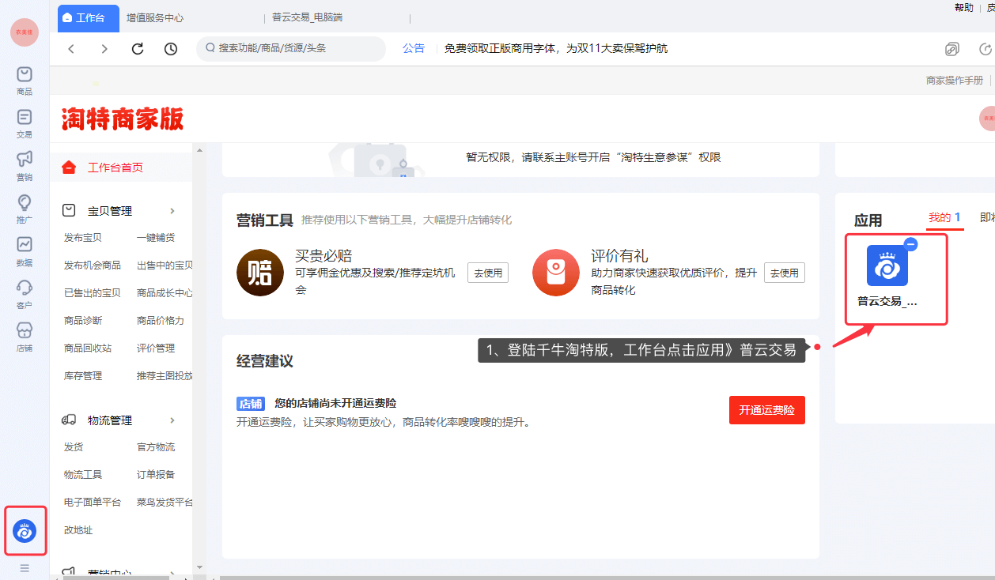995x580 pixels.
Task: Go back with the left arrow
Action: tap(71, 49)
